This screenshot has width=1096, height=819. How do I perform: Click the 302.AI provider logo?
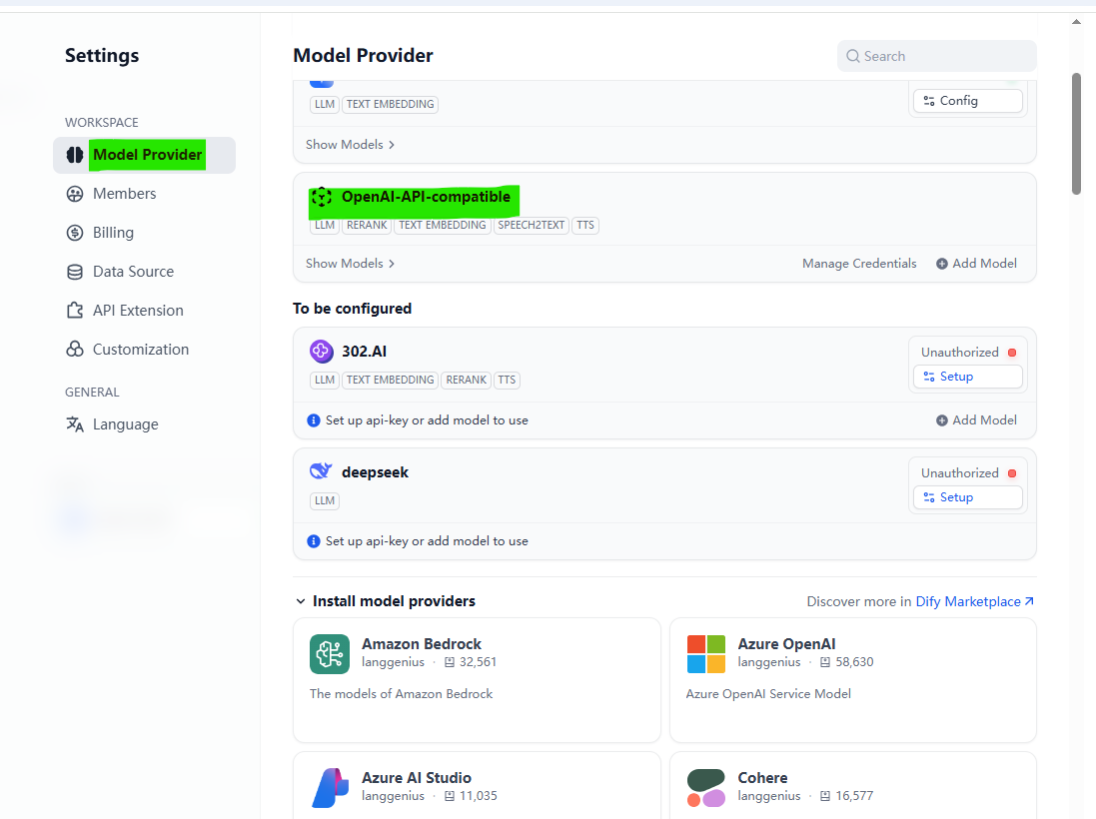pyautogui.click(x=322, y=352)
